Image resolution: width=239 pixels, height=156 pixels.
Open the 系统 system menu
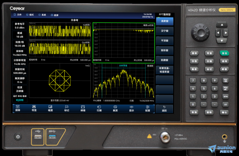pyautogui.click(x=42, y=15)
